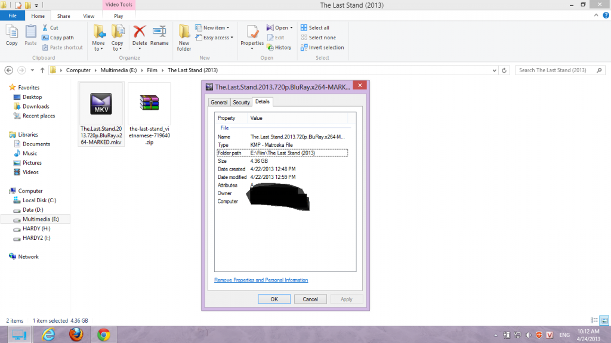Screen dimensions: 611x343
Task: Switch to large icons view in status bar
Action: pos(604,320)
